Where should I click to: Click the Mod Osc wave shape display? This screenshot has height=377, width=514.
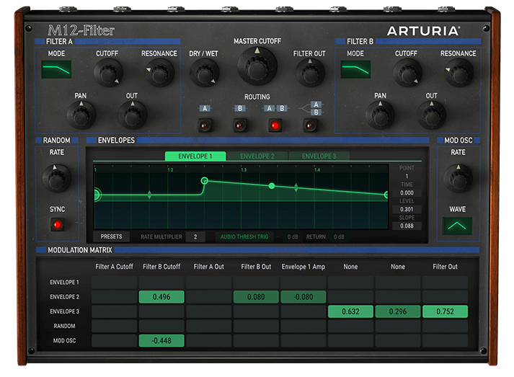[x=457, y=226]
